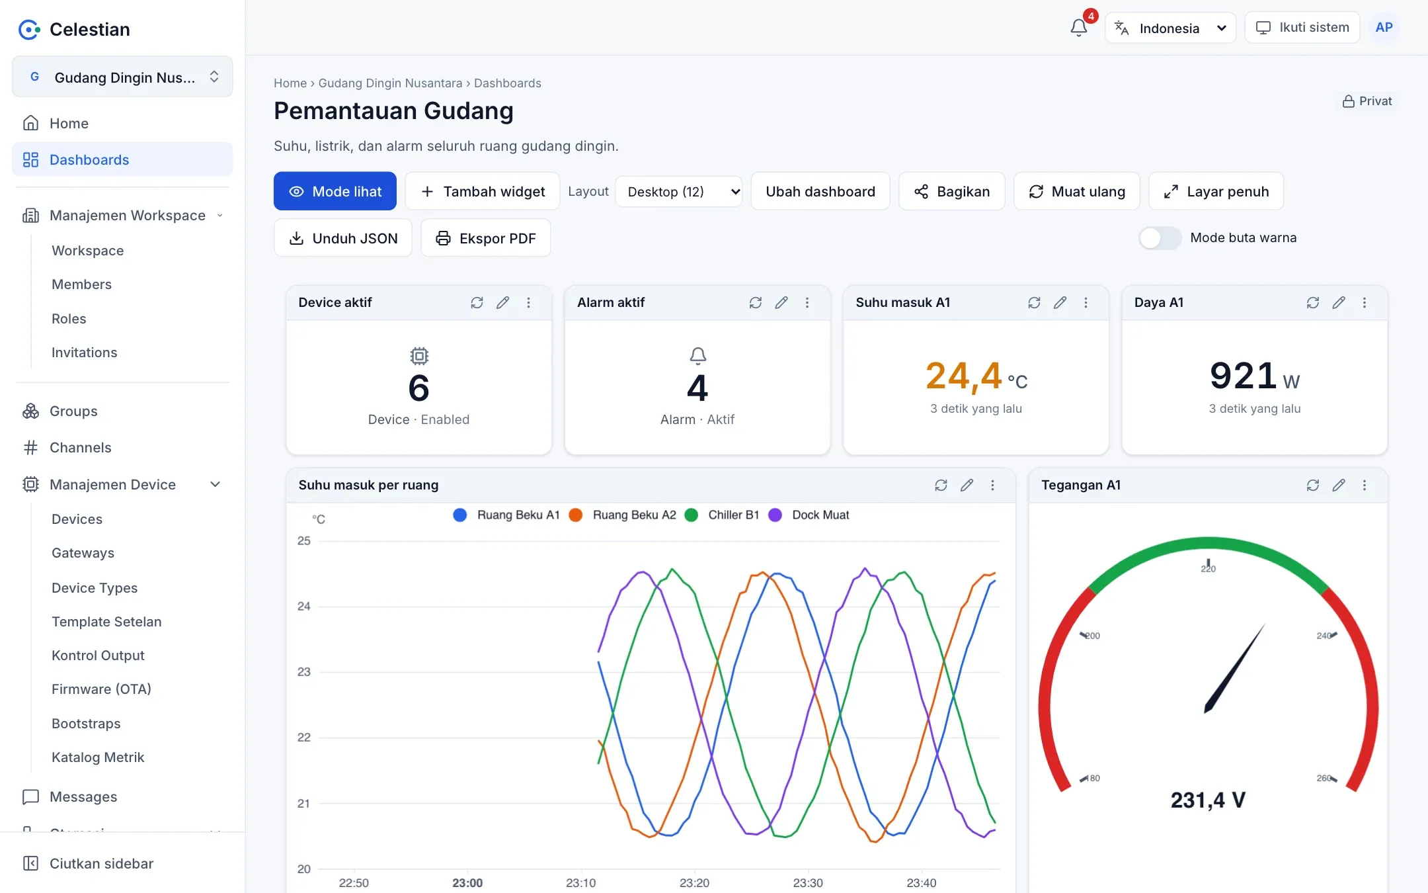Open Groups in sidebar

pyautogui.click(x=122, y=411)
